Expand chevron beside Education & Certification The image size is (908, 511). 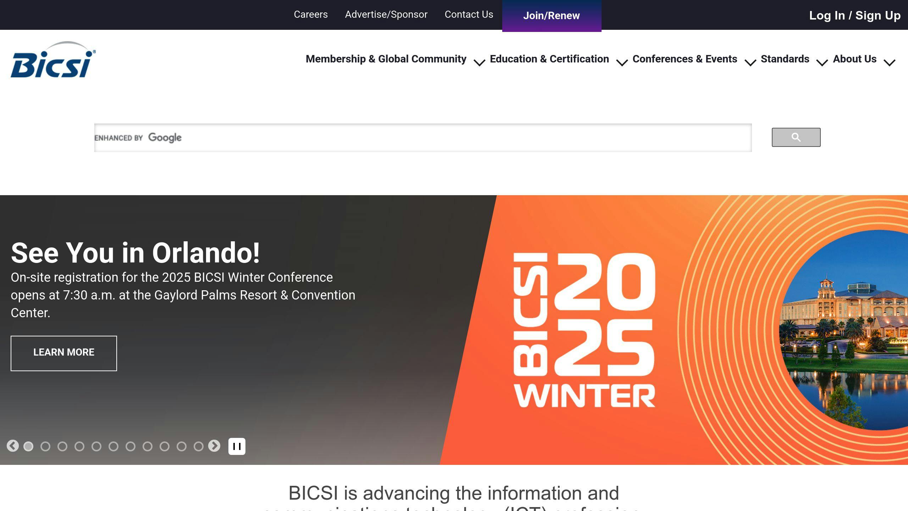[x=622, y=63]
